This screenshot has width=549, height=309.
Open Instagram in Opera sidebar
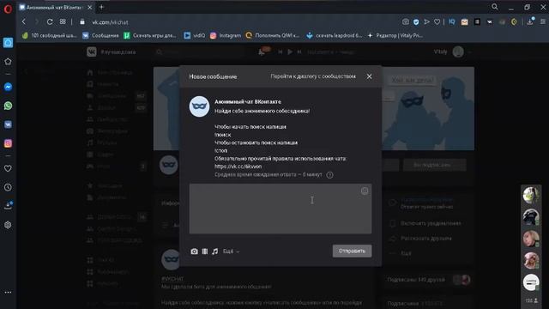(8, 143)
